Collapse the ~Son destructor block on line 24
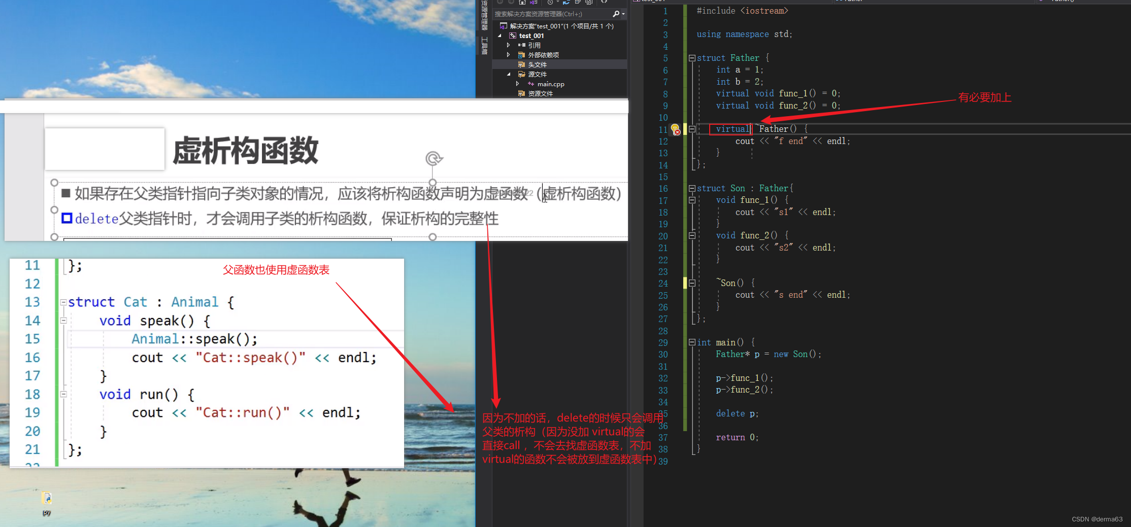This screenshot has height=527, width=1131. 691,283
